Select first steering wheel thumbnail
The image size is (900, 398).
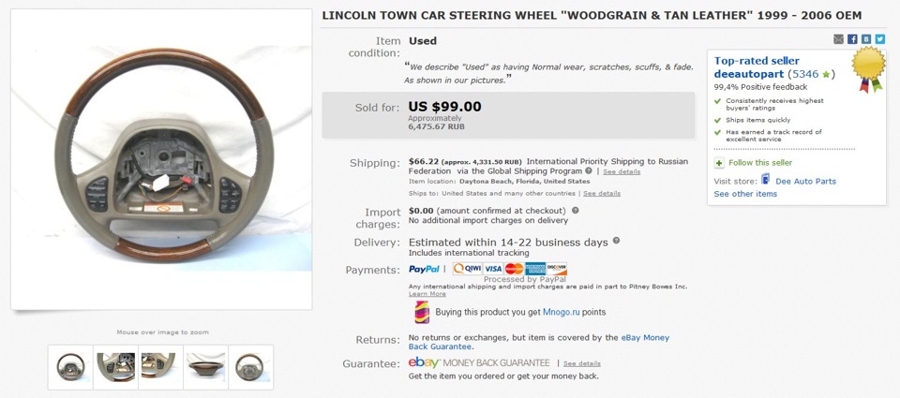coord(70,366)
